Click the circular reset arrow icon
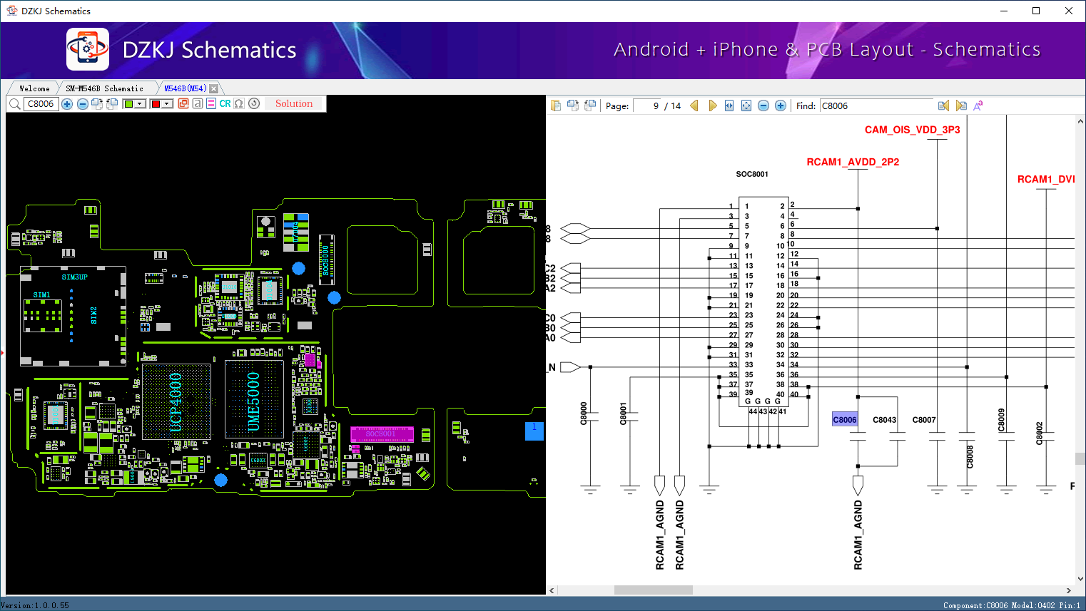Screen dimensions: 1086x611 [254, 104]
